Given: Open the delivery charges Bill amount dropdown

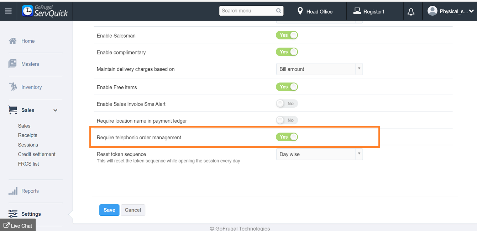Looking at the screenshot, I should coord(319,69).
